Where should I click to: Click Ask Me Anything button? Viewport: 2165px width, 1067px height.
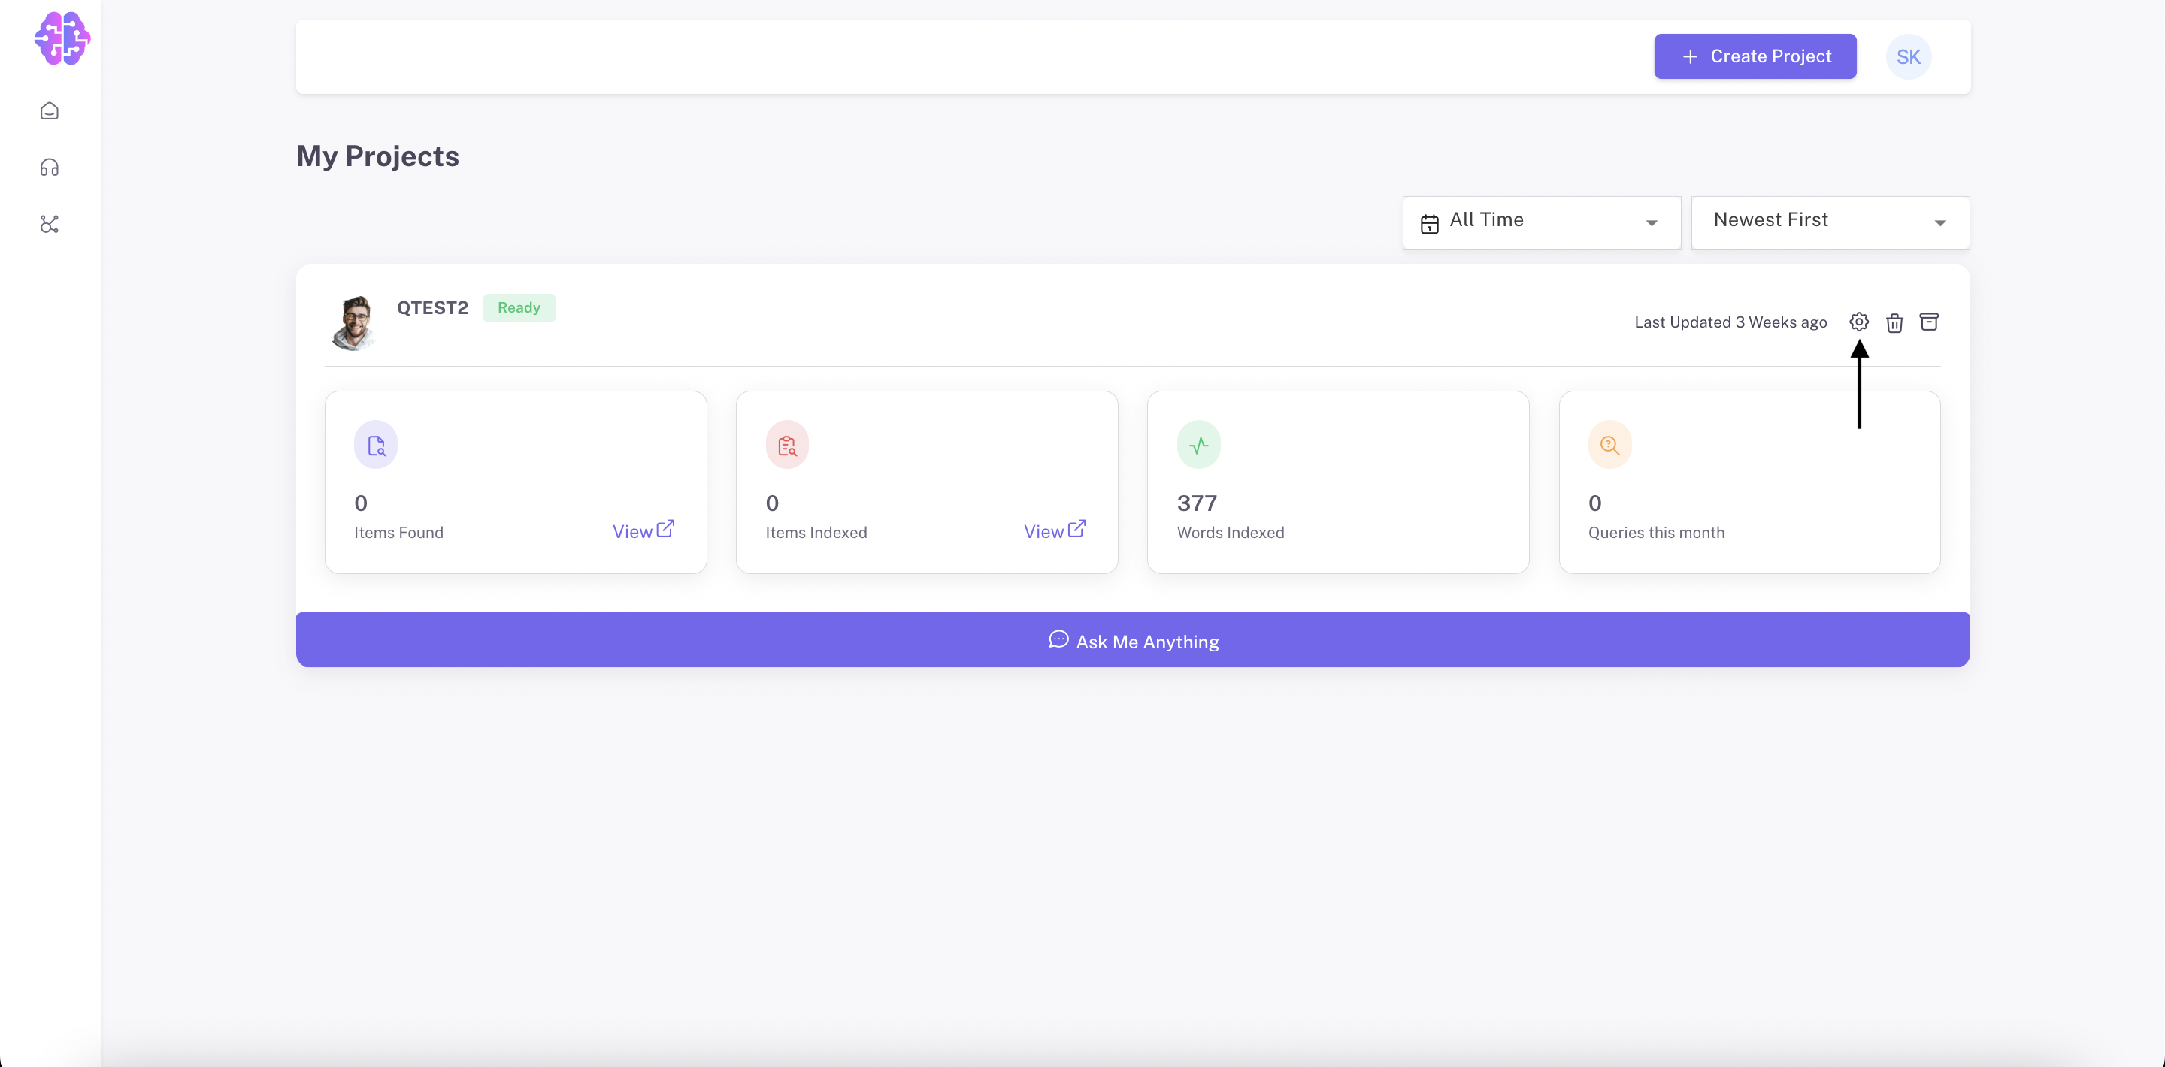[x=1132, y=640]
